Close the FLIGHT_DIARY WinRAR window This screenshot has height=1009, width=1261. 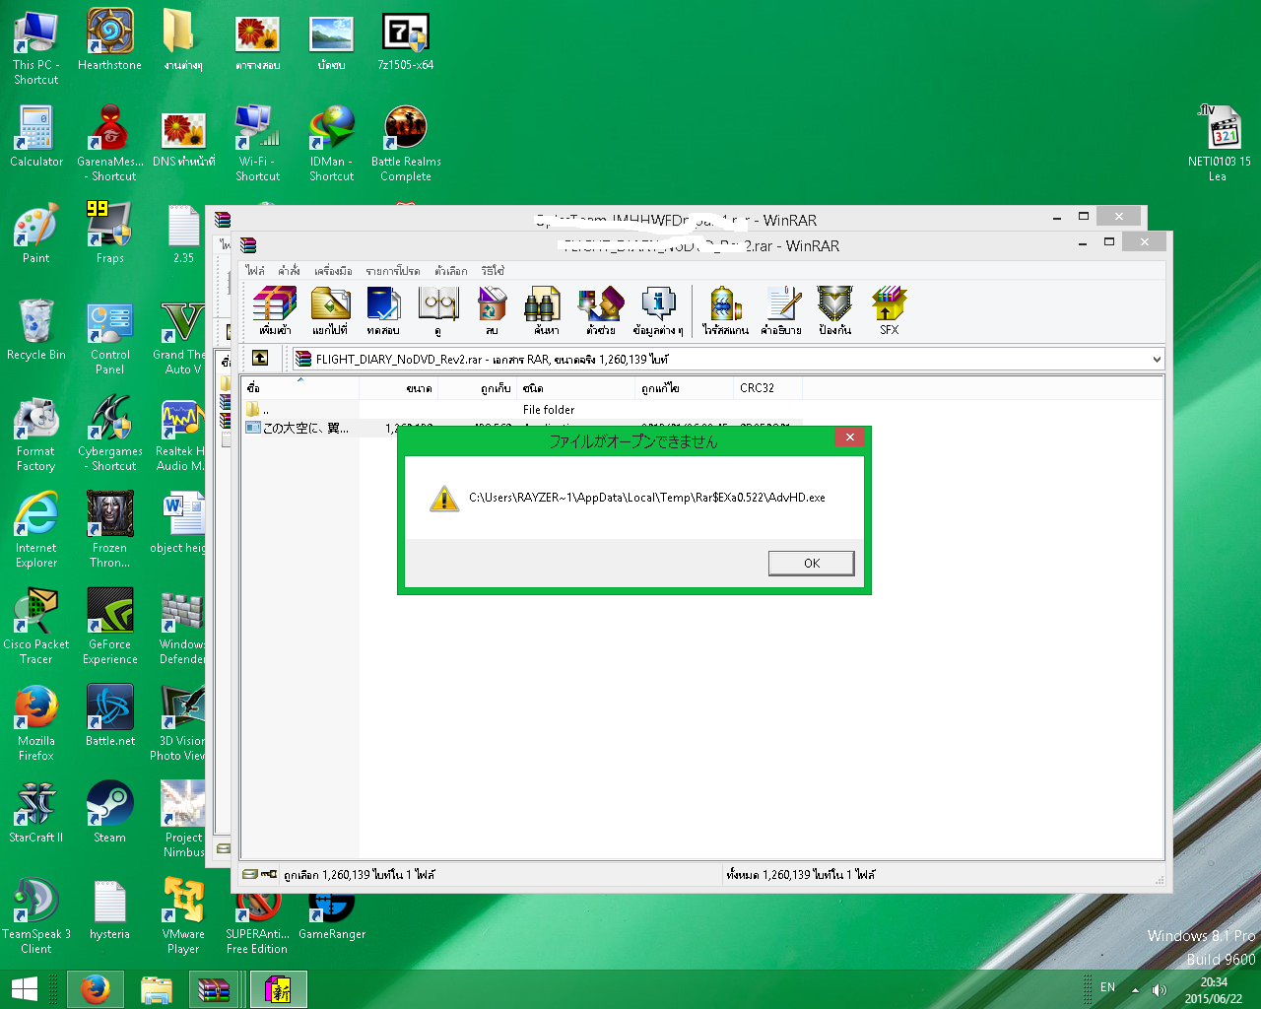(x=1144, y=242)
